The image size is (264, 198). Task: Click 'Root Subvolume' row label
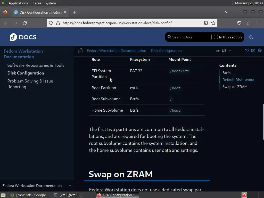tap(106, 99)
